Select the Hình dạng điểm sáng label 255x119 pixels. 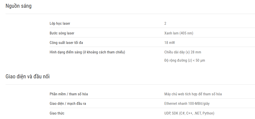(87, 52)
